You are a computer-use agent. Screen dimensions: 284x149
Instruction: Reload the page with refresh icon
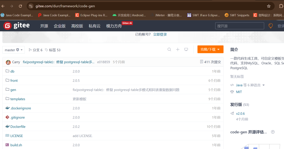(x=20, y=6)
